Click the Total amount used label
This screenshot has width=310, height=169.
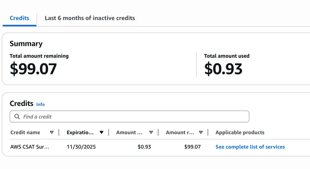tap(227, 56)
